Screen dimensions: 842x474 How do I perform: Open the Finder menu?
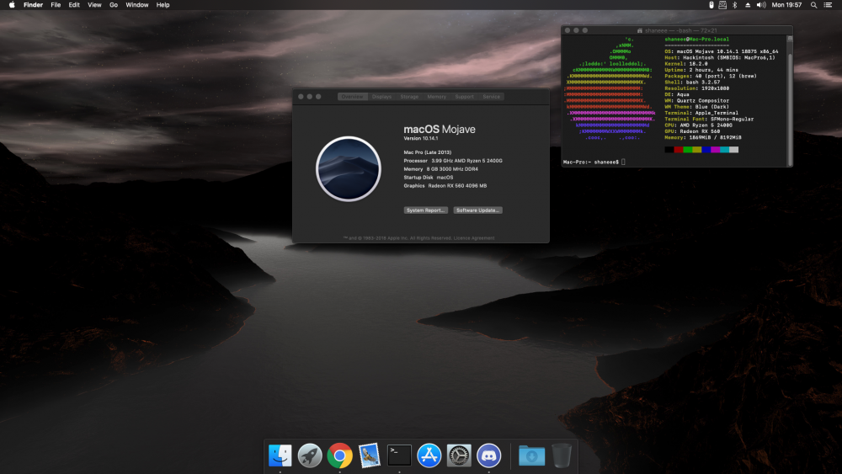pyautogui.click(x=34, y=5)
